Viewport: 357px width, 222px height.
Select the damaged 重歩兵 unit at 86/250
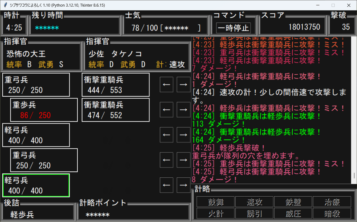point(44,110)
